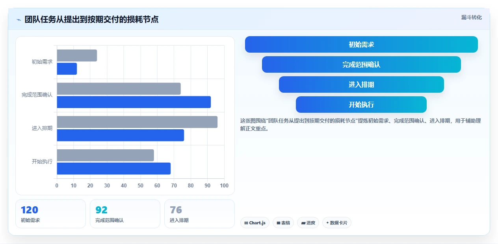498x244 pixels.
Task: Click the gray bar for 完成范围确认
Action: (x=119, y=89)
